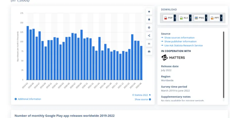Expand plus options next to XLS
This screenshot has width=230, height=118.
[x=190, y=18]
